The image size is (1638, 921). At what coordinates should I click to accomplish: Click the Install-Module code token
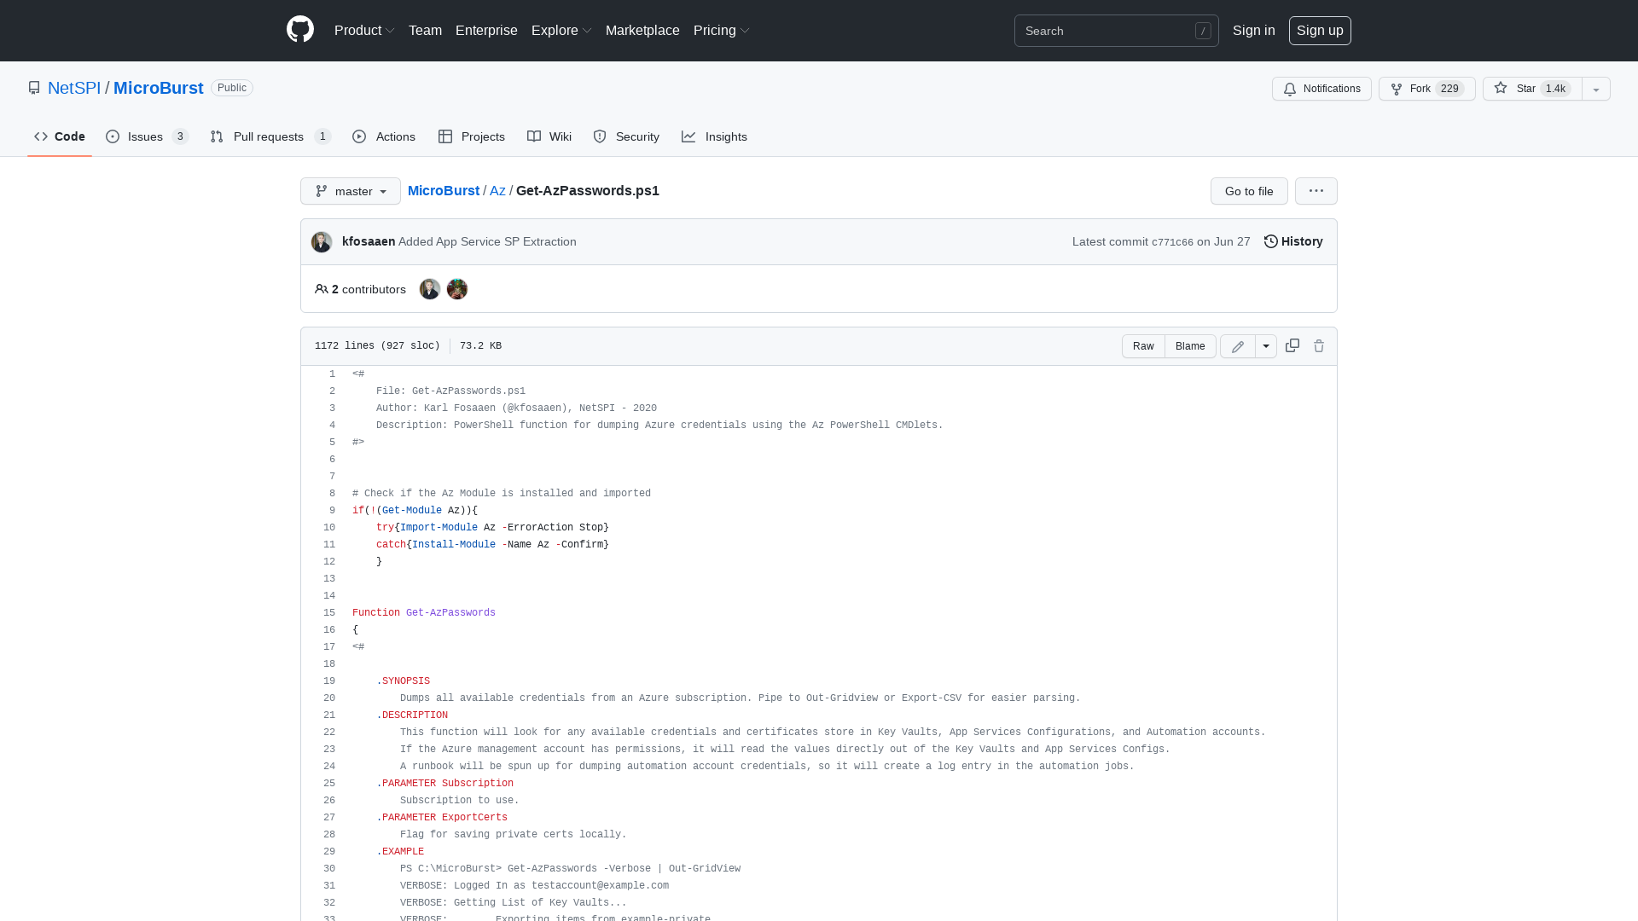click(x=454, y=544)
